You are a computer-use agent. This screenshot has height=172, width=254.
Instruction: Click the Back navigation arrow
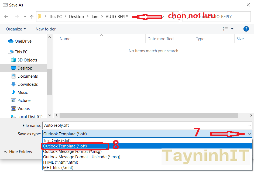(6, 17)
